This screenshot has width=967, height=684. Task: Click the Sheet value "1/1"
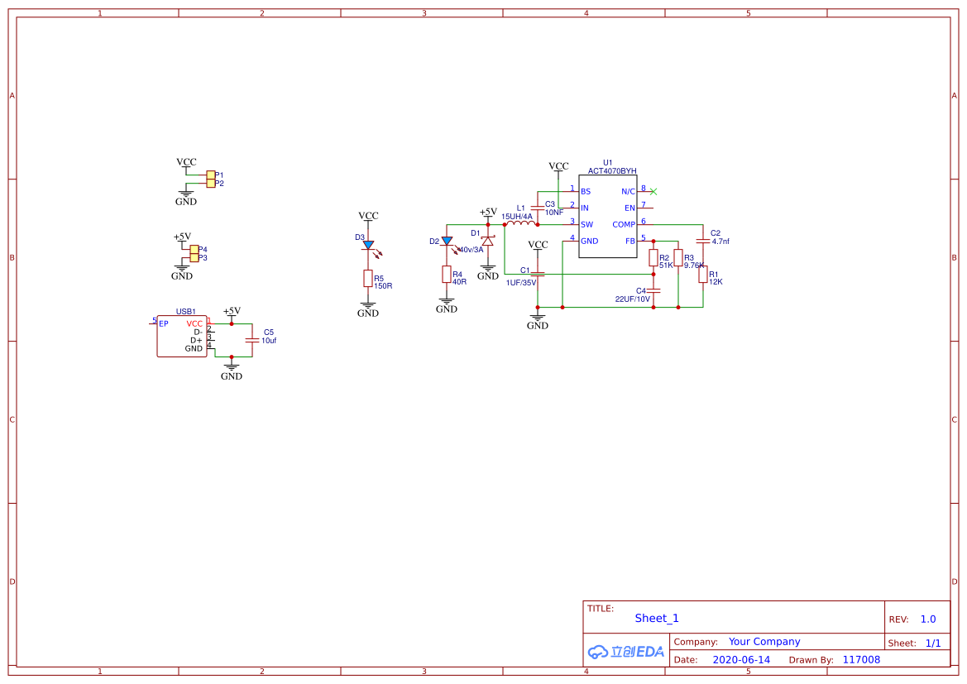933,643
